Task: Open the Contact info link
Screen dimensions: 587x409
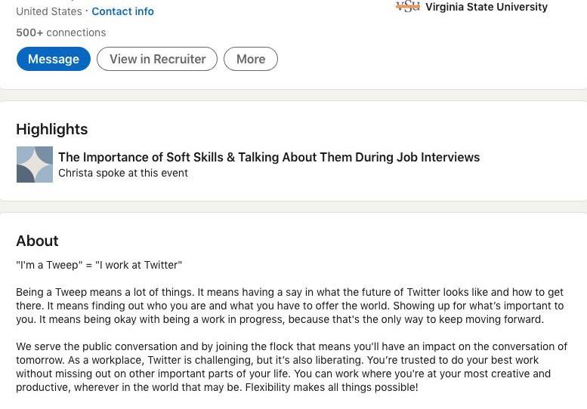Action: [x=122, y=11]
